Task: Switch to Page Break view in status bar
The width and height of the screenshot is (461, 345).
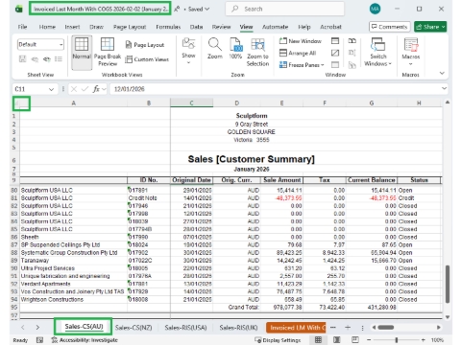Action: pos(355,340)
